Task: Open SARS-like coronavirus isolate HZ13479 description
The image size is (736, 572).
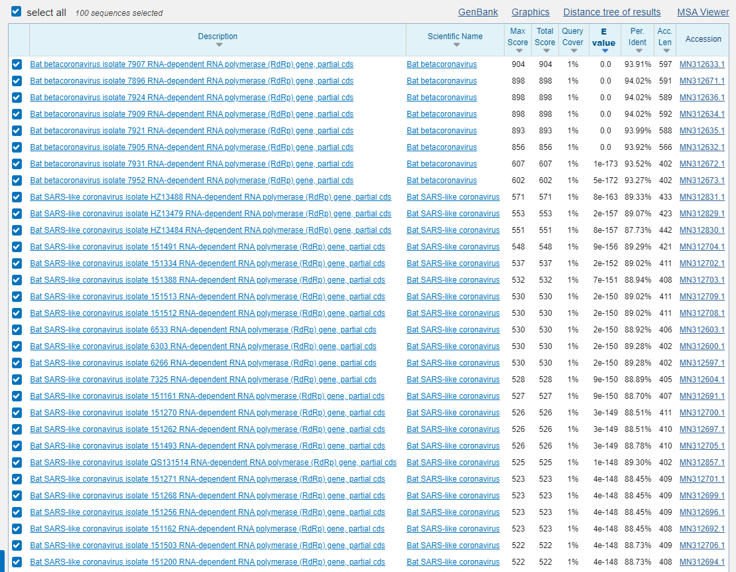Action: [x=210, y=214]
